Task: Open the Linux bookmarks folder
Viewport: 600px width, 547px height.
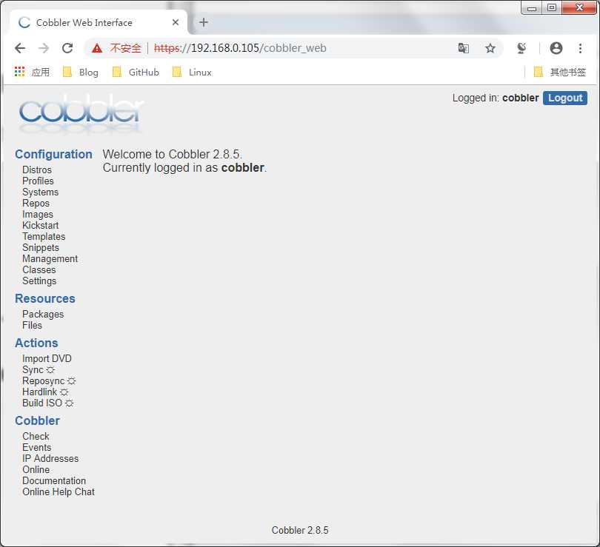Action: (x=192, y=72)
